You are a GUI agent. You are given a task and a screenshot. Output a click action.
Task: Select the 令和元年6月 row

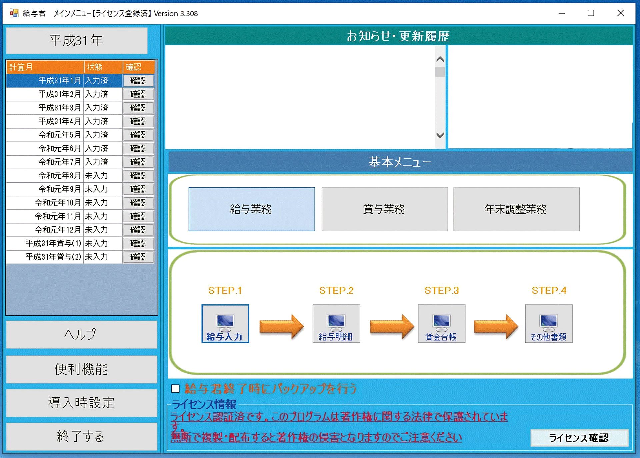point(80,148)
